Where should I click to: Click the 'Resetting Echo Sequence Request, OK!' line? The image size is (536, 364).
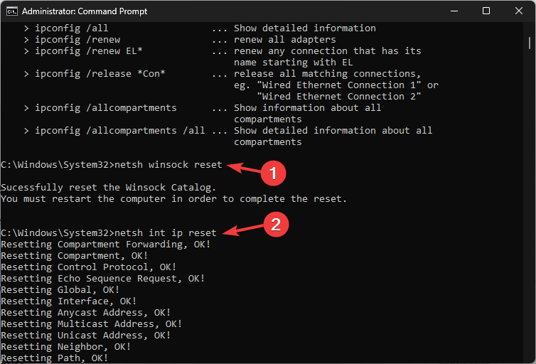click(x=102, y=279)
